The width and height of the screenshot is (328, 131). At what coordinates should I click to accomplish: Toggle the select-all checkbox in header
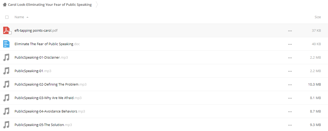pos(7,17)
